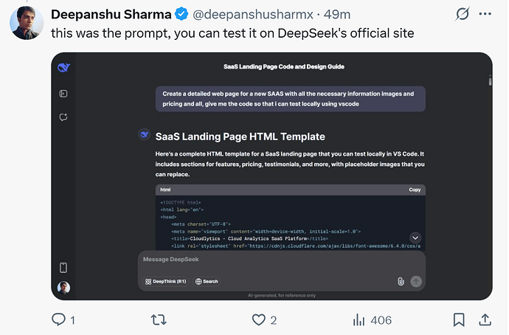
Task: Click the attach file paperclip icon
Action: coord(401,281)
